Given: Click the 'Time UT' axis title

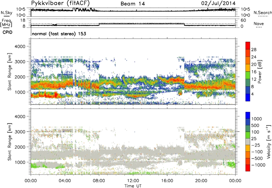Looking at the screenshot, I should pos(133,186).
